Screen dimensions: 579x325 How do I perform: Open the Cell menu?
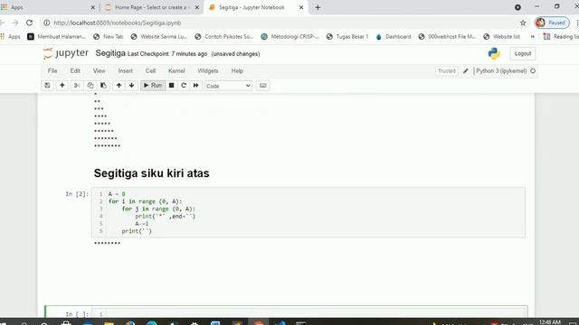[x=150, y=70]
